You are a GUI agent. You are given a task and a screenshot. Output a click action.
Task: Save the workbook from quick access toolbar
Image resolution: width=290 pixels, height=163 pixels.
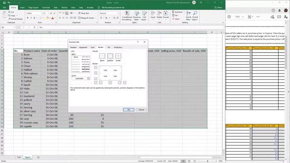[x=4, y=3]
